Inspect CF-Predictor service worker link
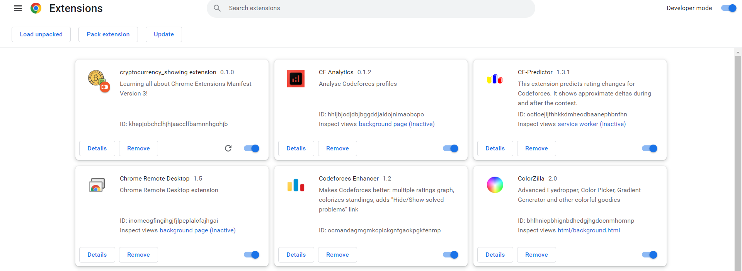This screenshot has height=271, width=742. click(592, 124)
